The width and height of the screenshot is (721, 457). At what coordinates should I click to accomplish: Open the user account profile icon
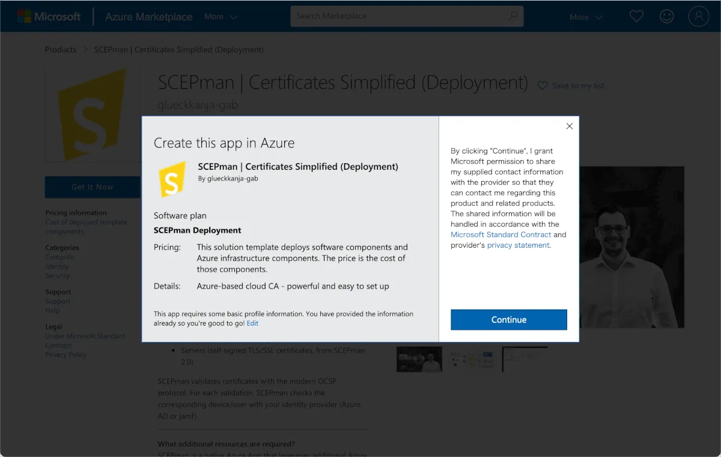699,16
